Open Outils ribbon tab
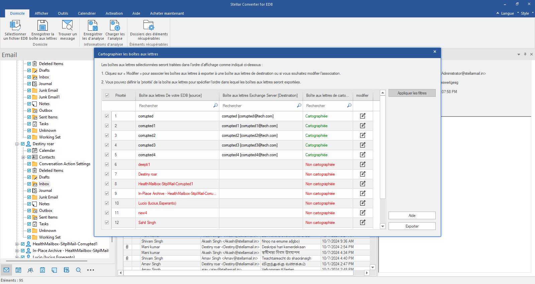535x284 pixels. coord(63,13)
